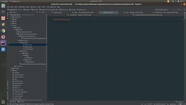This screenshot has height=105, width=186.
Task: Click the Search Everywhere magnifier icon
Action: point(185,10)
